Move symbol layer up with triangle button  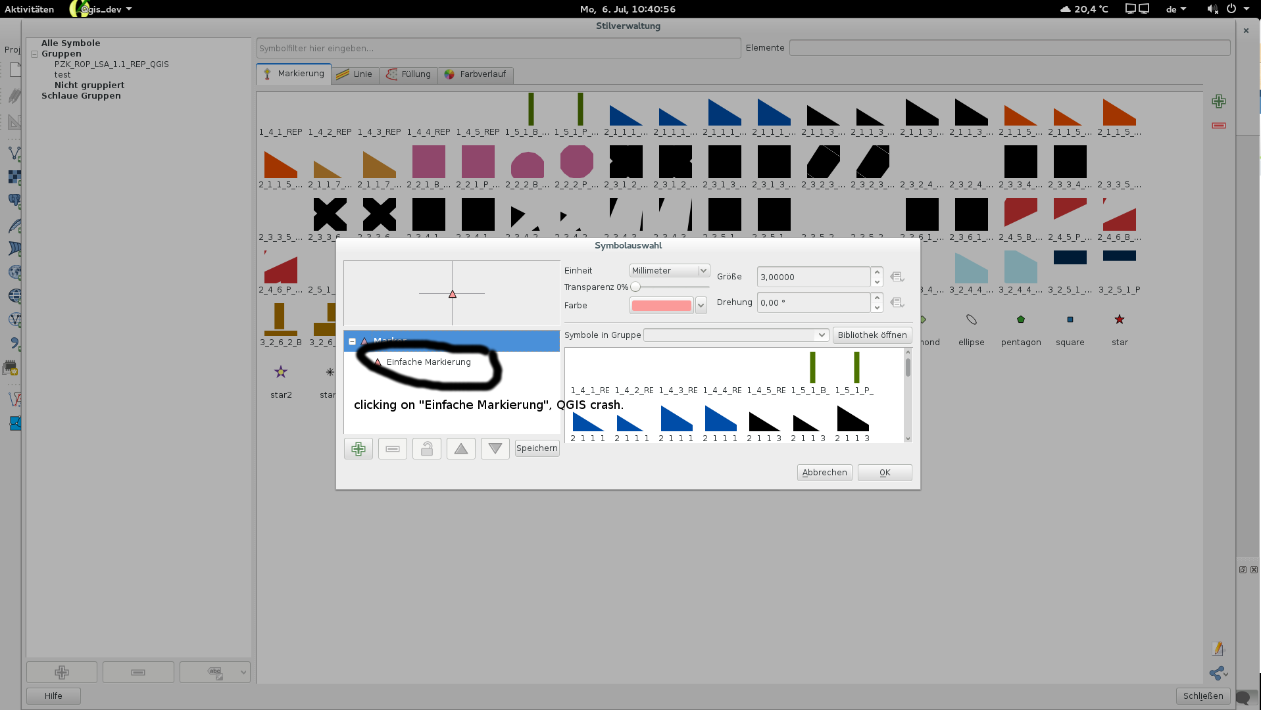pos(460,449)
